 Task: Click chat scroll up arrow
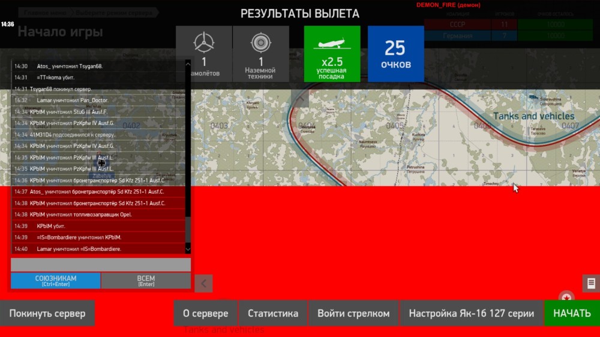point(188,64)
